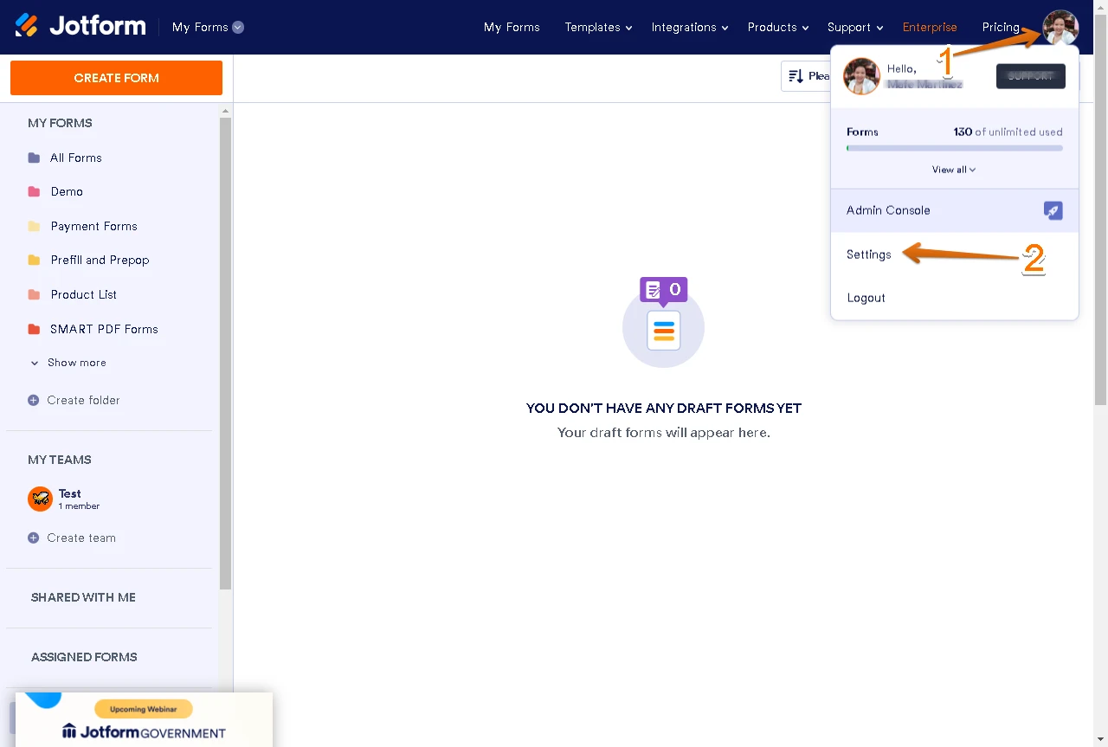
Task: Click the CREATE FORM button
Action: 116,77
